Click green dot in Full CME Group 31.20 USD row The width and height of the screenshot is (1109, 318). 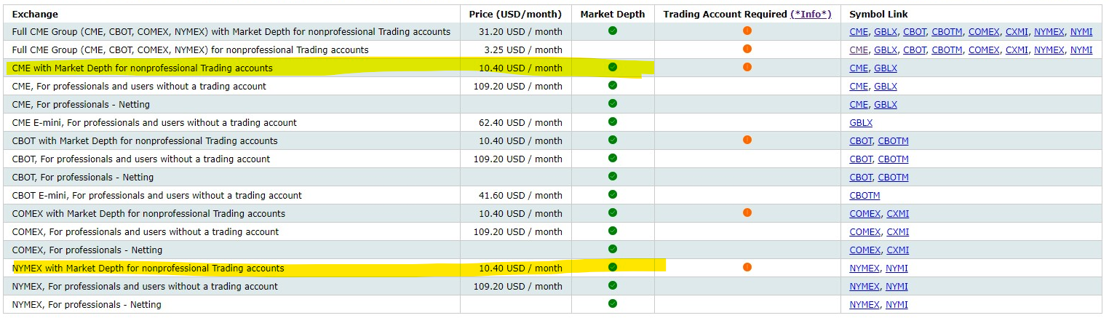613,31
